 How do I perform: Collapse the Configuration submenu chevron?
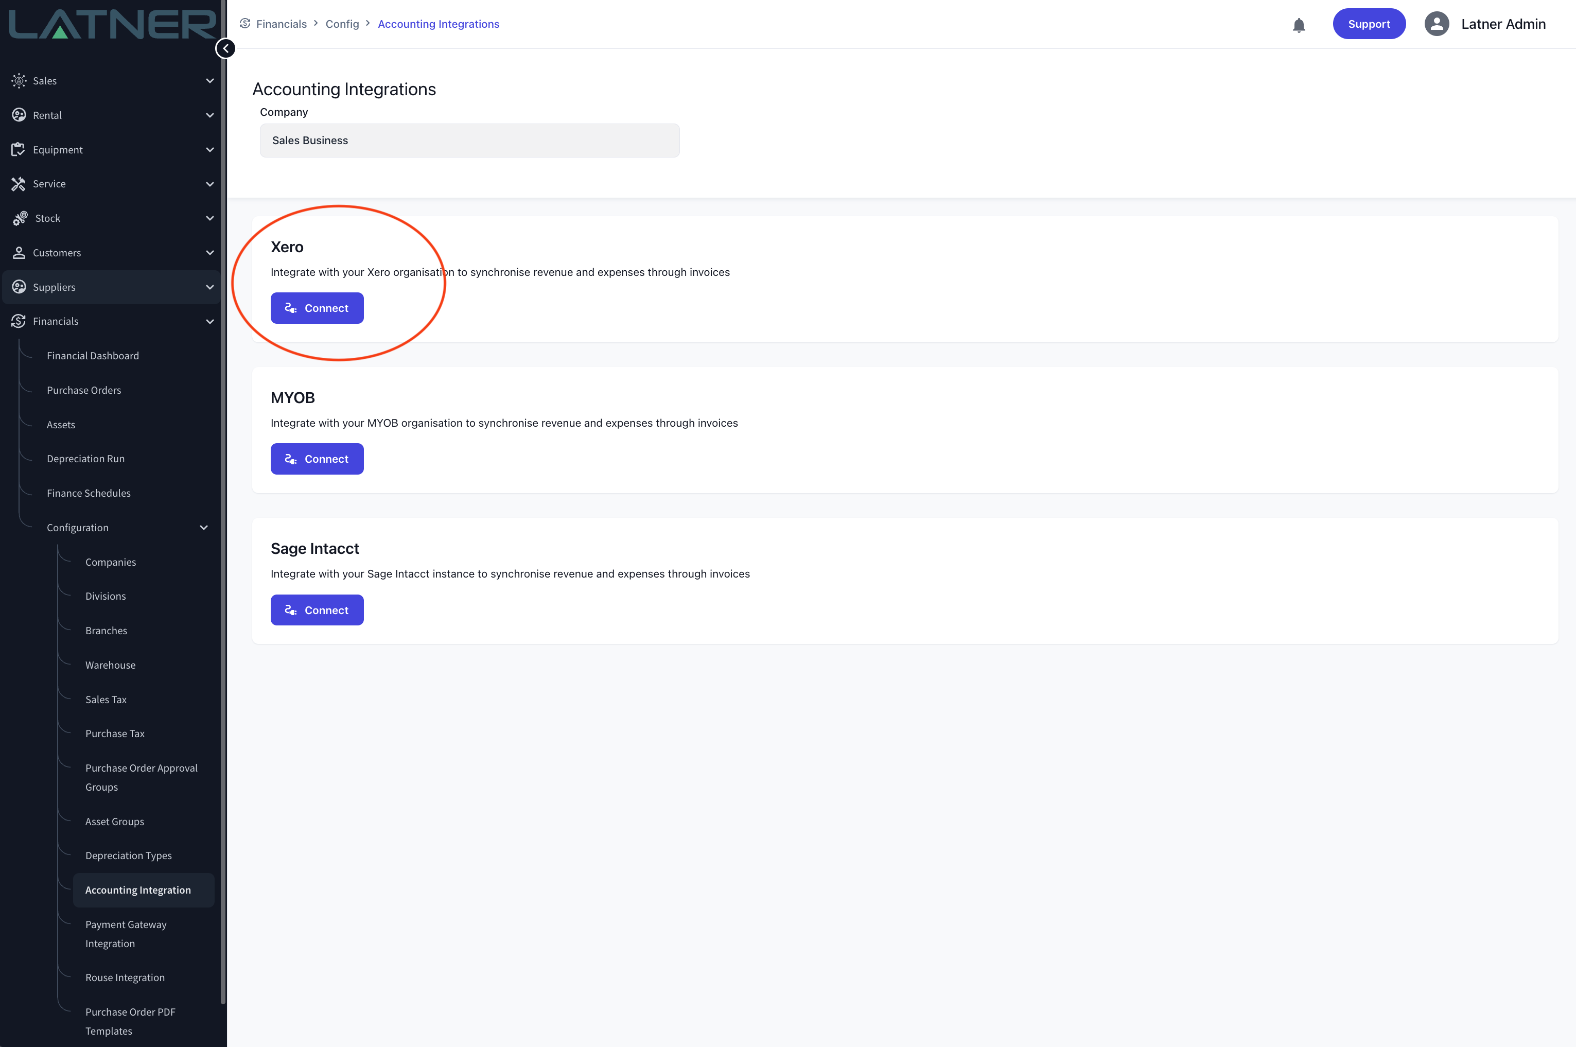(204, 528)
